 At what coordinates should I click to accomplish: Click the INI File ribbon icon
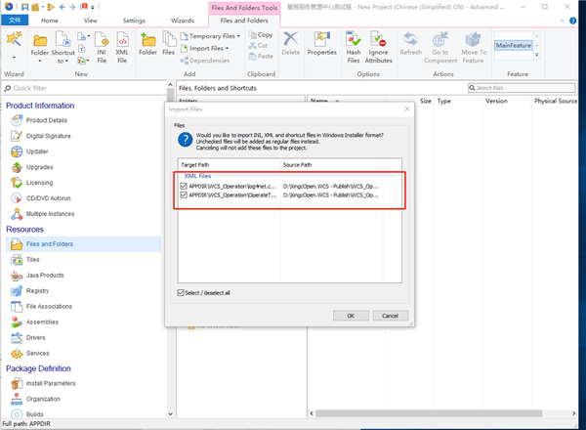101,46
